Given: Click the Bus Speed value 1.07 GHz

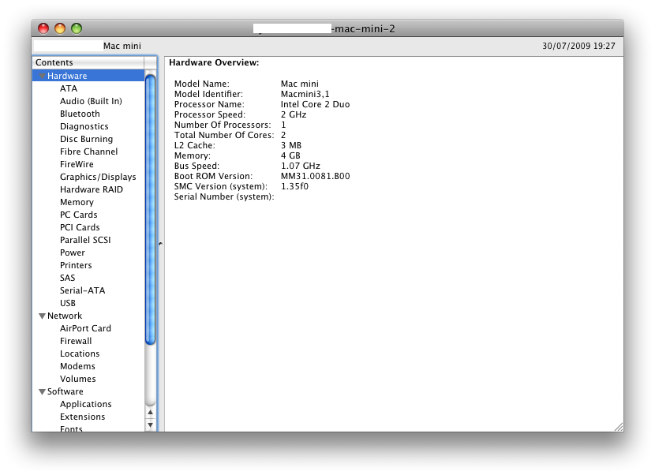Looking at the screenshot, I should (301, 166).
